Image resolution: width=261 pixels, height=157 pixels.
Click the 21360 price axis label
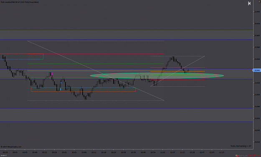pos(257,59)
